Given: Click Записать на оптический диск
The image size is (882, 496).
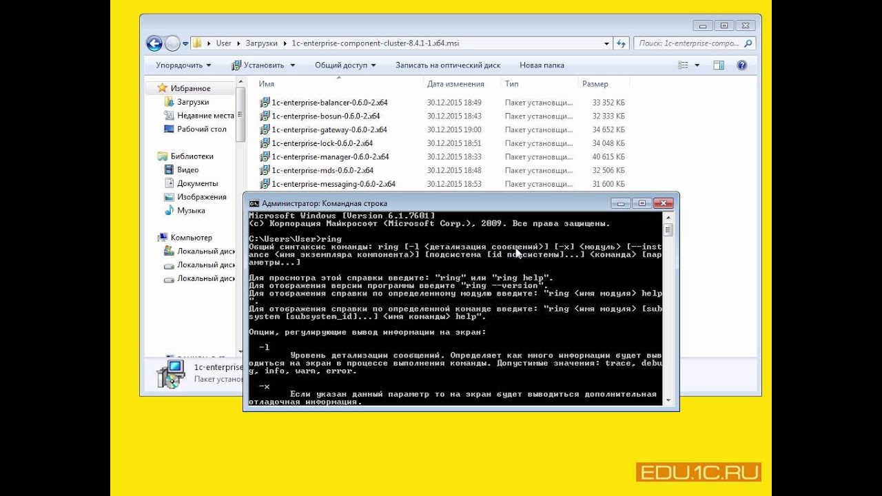Looking at the screenshot, I should coord(448,65).
